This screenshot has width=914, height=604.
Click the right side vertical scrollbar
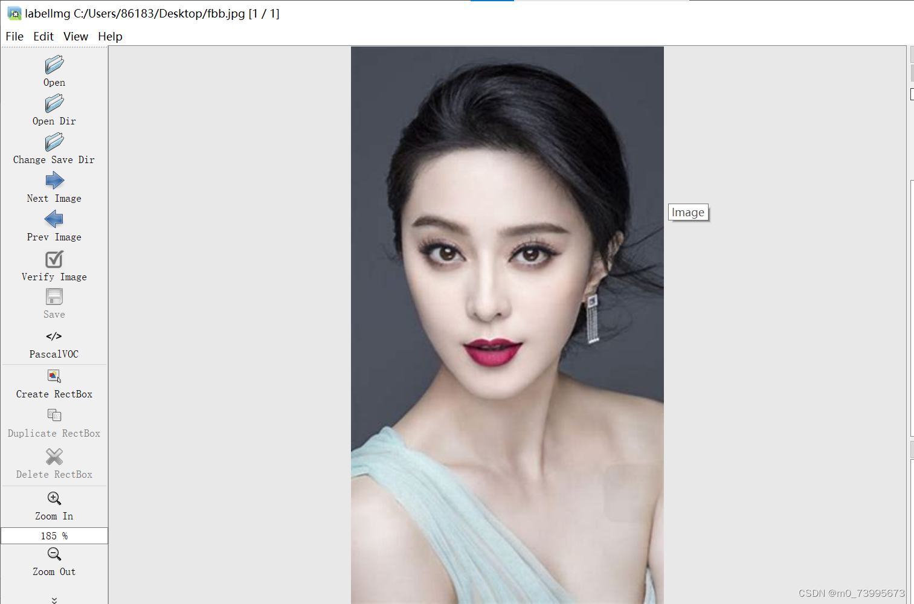pyautogui.click(x=911, y=302)
